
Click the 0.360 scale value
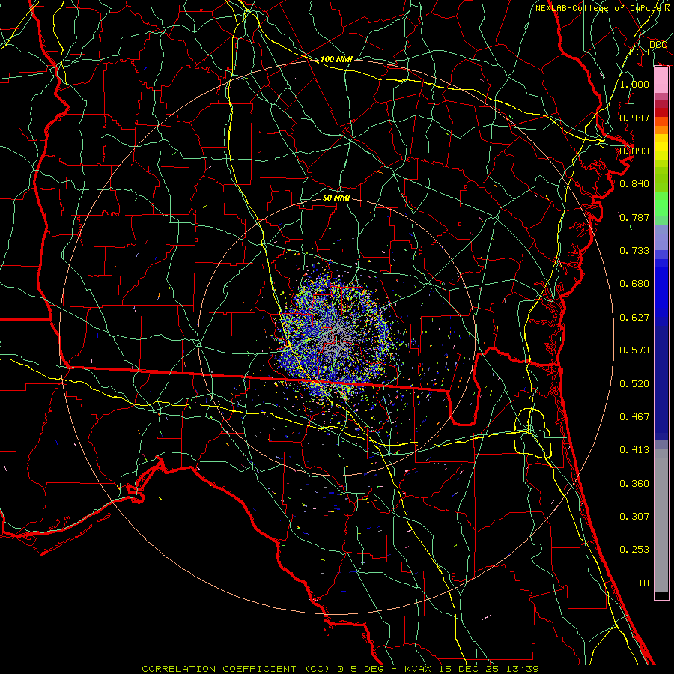(634, 483)
